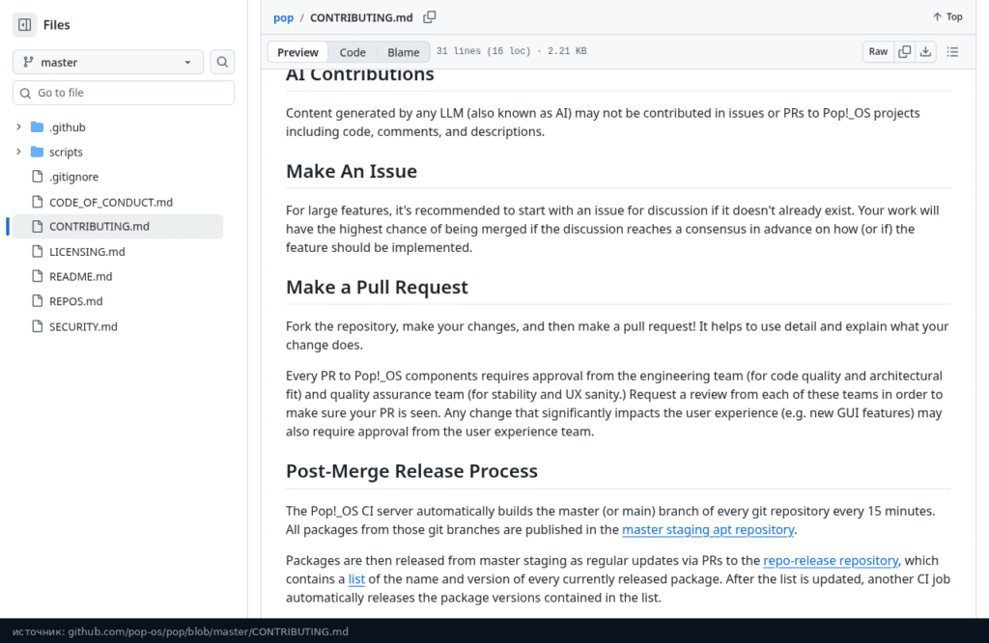Open the document outline icon
This screenshot has height=643, width=989.
coord(952,52)
